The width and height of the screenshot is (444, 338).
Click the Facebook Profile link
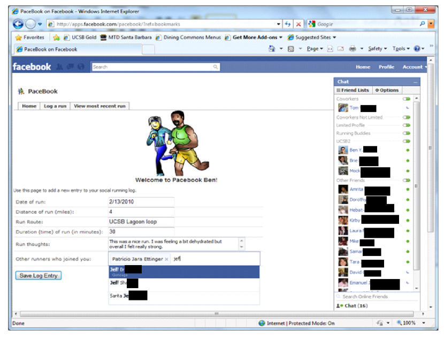pyautogui.click(x=387, y=67)
